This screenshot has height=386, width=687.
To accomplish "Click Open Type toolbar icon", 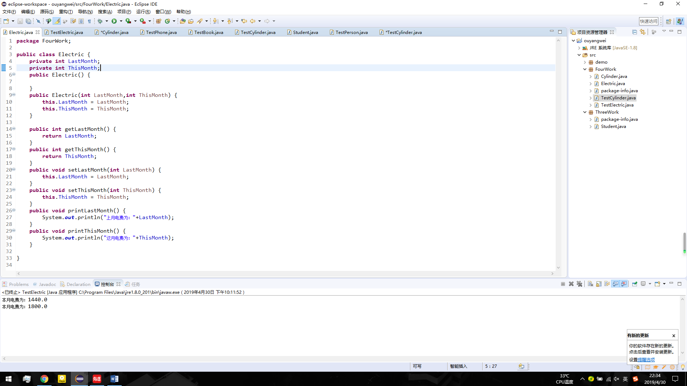I will coord(182,21).
